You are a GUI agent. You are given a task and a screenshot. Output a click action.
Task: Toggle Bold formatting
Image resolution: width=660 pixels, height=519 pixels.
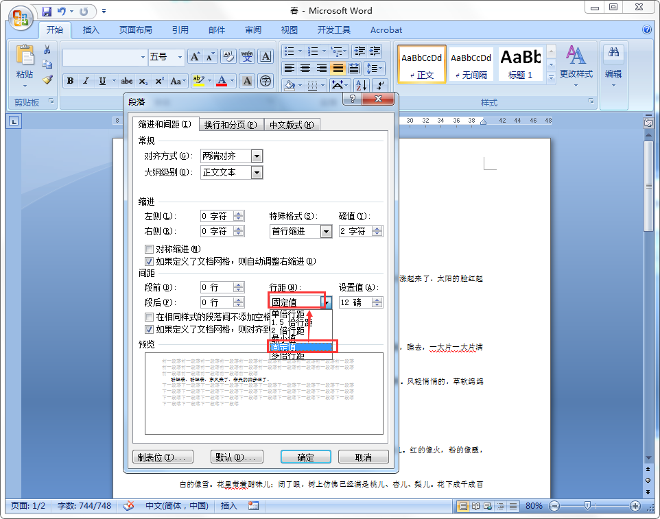[x=70, y=81]
